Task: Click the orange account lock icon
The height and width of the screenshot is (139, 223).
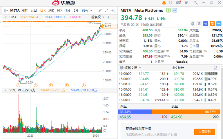Action: [x=164, y=3]
